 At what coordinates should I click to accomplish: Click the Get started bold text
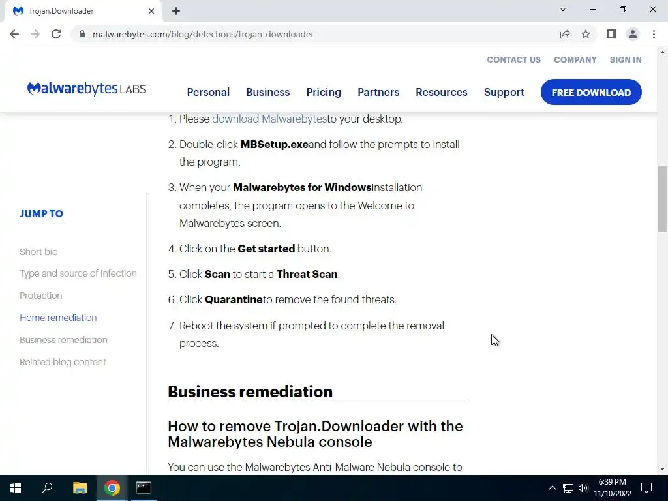point(266,249)
